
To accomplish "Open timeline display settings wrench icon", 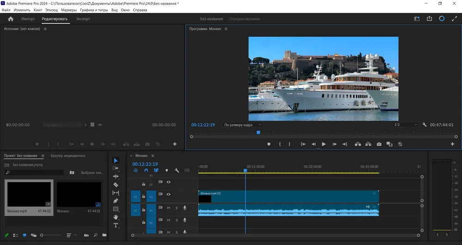I will (x=176, y=170).
